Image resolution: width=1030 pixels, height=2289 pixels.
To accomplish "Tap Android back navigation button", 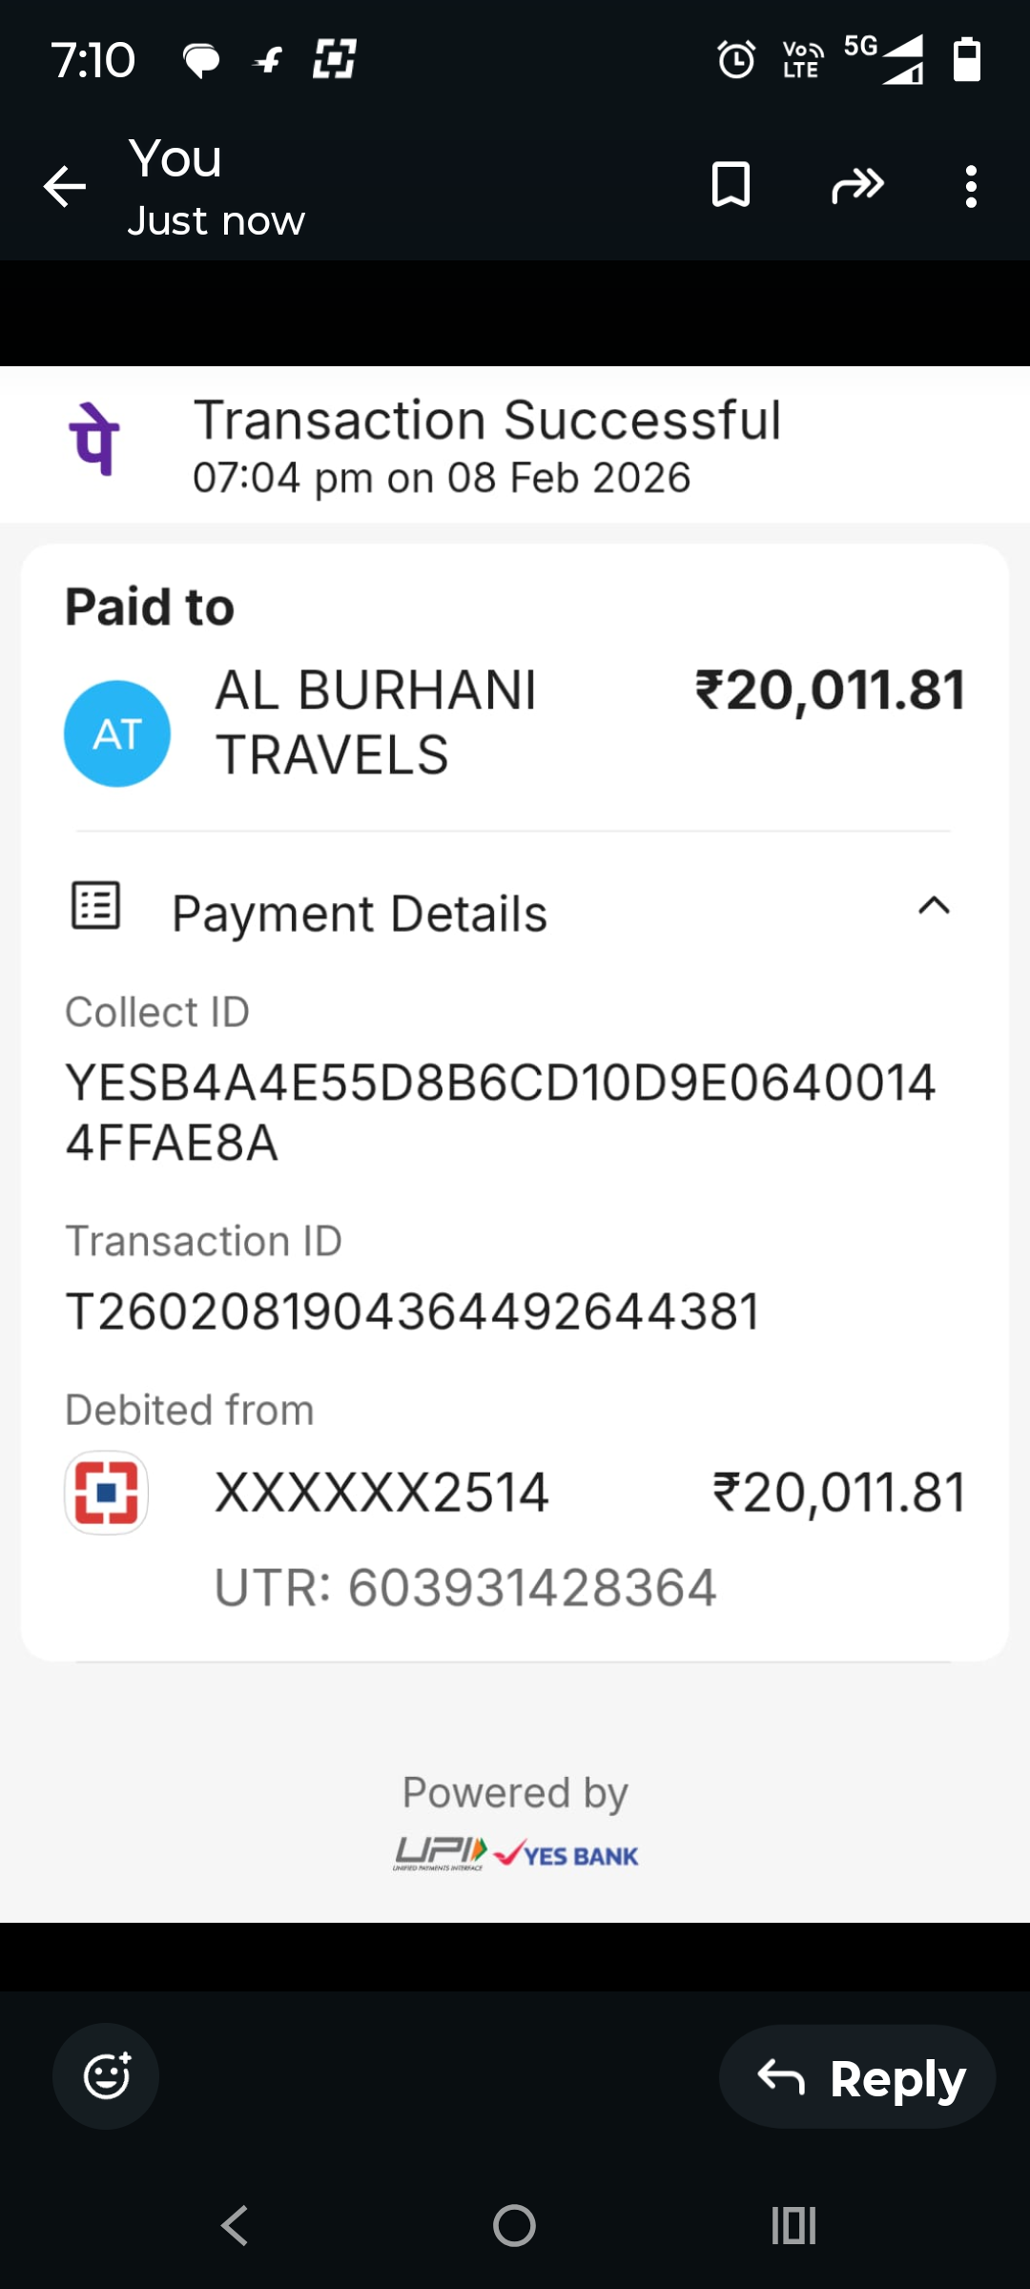I will (x=235, y=2226).
